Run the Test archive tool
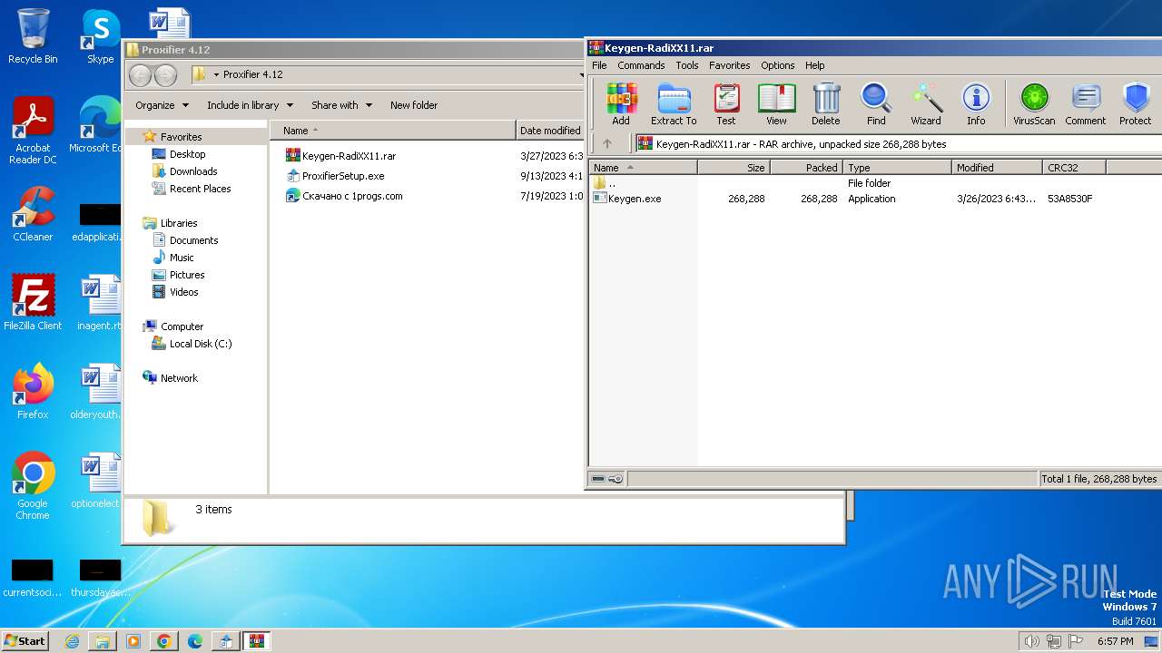The image size is (1162, 653). [x=726, y=103]
